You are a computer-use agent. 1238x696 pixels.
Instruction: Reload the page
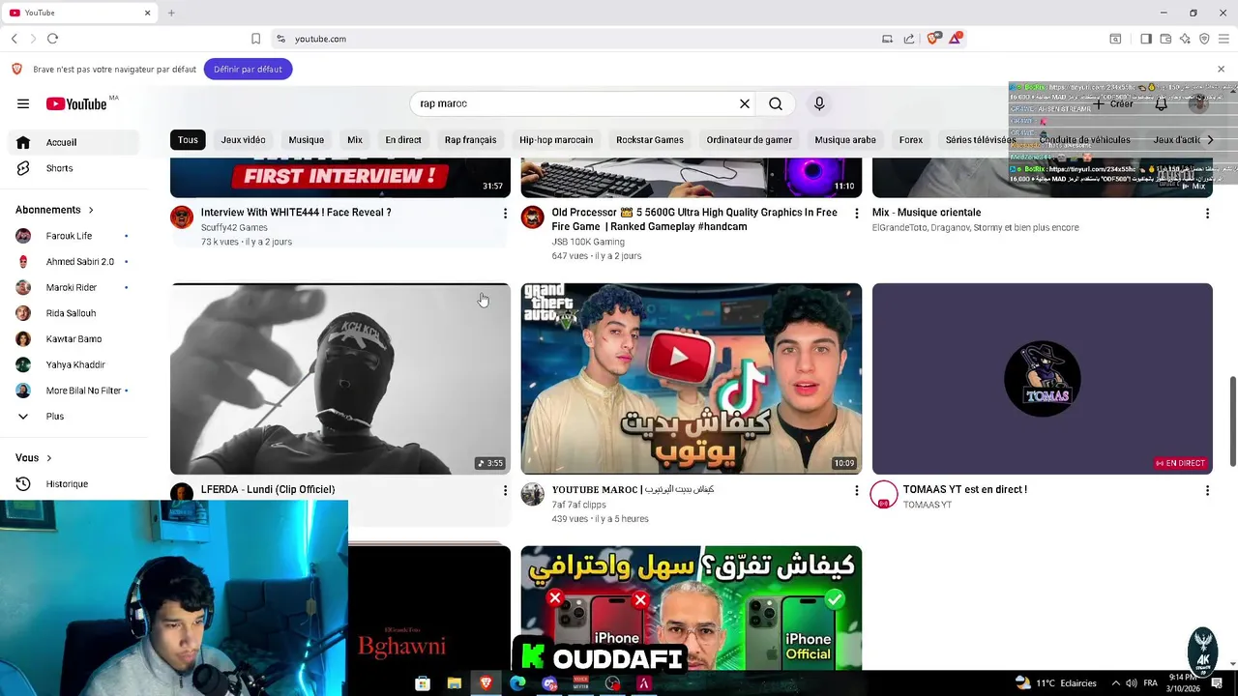click(x=52, y=39)
